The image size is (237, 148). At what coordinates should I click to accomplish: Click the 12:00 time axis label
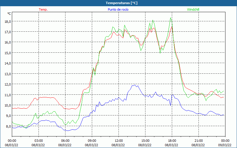pyautogui.click(x=119, y=141)
